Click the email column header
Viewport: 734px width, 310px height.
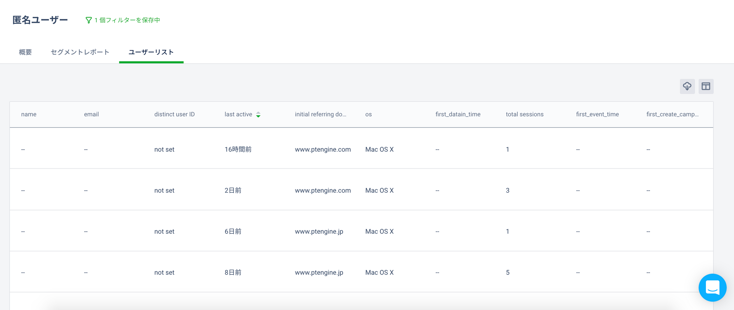click(x=91, y=114)
